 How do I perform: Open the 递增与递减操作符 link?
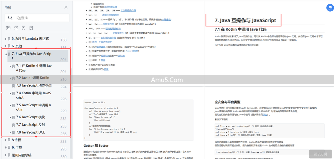click(111, 15)
